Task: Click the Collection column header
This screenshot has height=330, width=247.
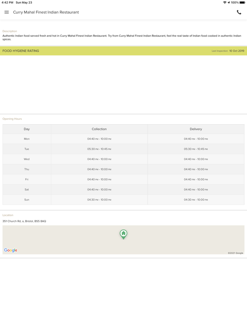Action: (x=99, y=129)
